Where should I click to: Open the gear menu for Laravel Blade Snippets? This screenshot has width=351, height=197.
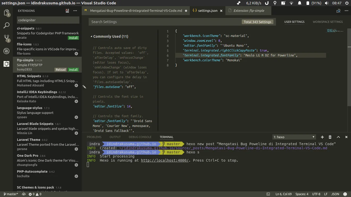click(x=76, y=133)
